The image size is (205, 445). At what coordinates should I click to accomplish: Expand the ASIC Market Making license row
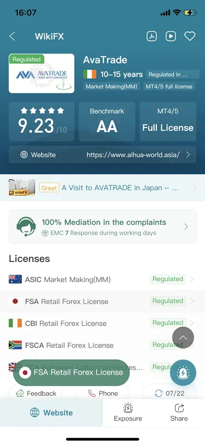coord(102,279)
